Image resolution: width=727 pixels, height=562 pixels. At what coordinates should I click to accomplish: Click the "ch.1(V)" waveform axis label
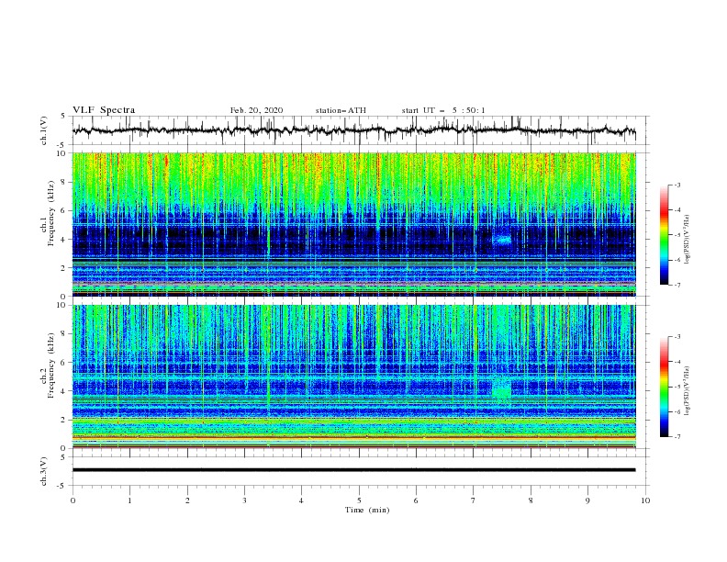44,130
